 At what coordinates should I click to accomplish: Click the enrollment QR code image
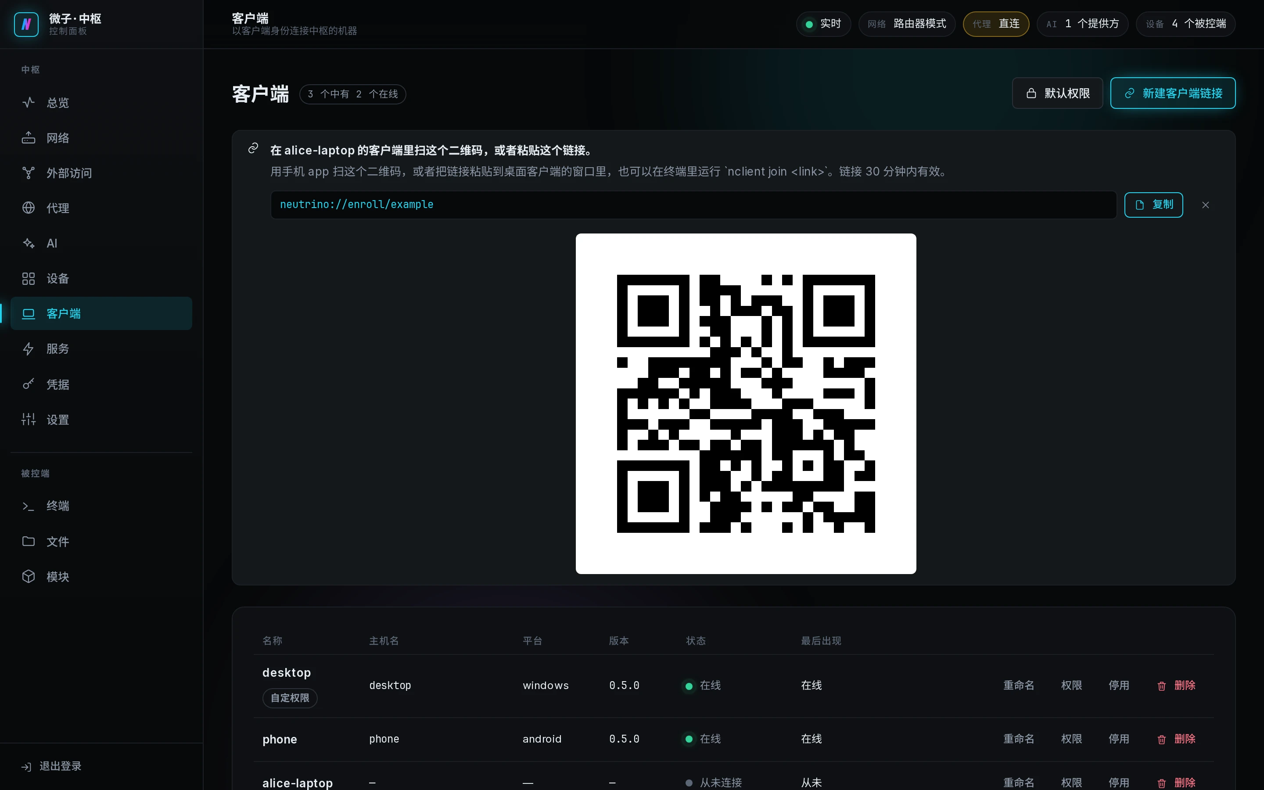tap(745, 403)
